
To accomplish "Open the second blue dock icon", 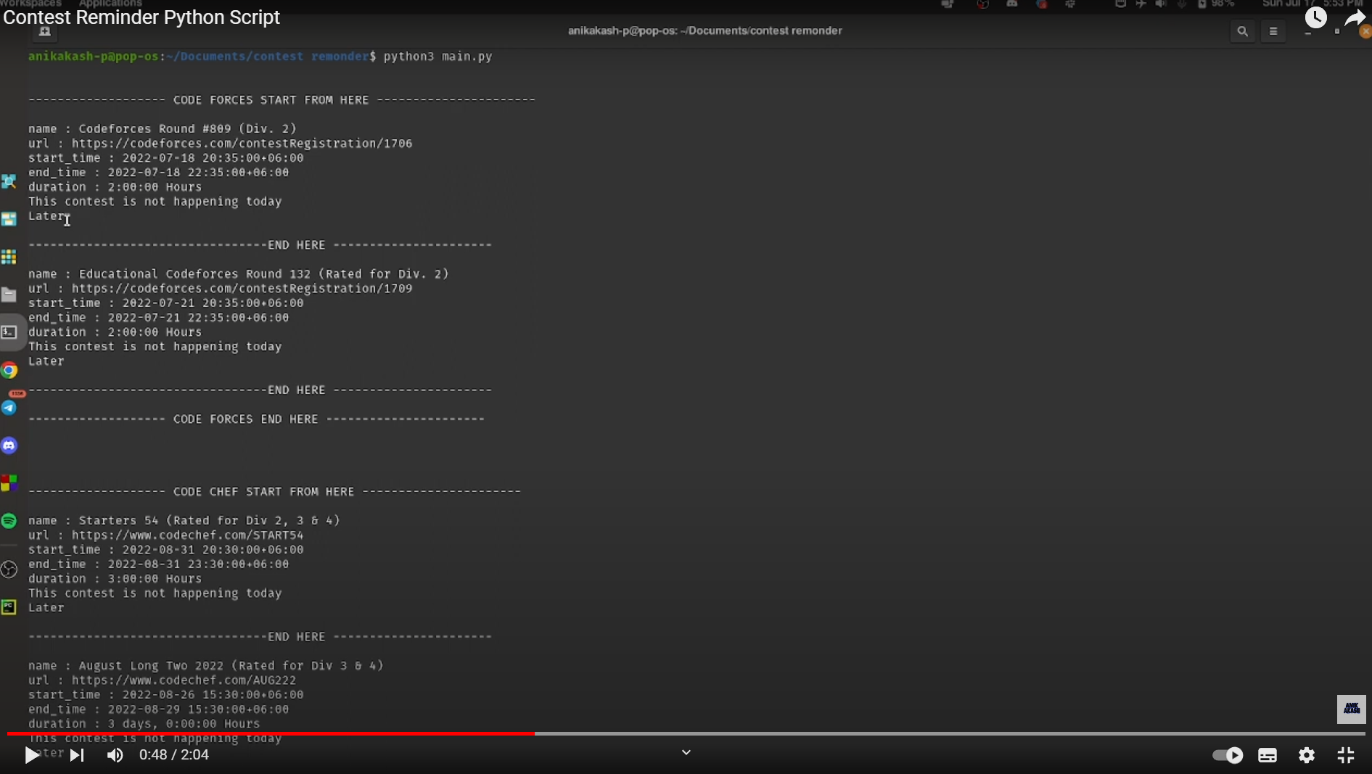I will tap(9, 219).
